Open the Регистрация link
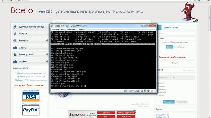 (x=180, y=47)
